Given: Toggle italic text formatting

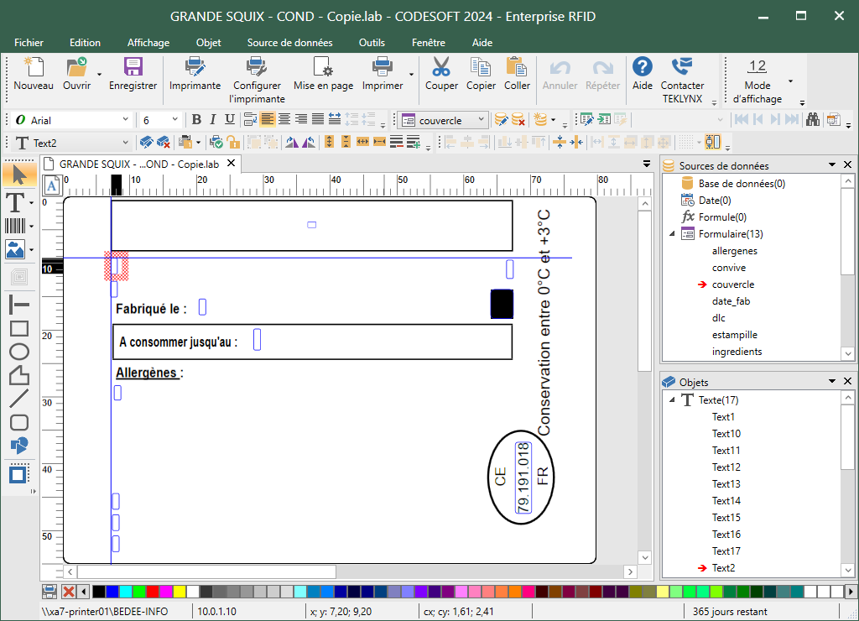Looking at the screenshot, I should 213,120.
